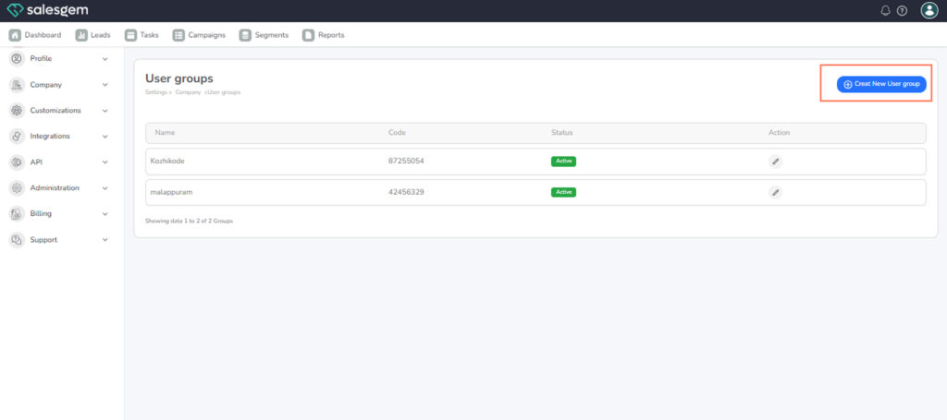
Task: Click the Dashboard home icon
Action: point(15,35)
